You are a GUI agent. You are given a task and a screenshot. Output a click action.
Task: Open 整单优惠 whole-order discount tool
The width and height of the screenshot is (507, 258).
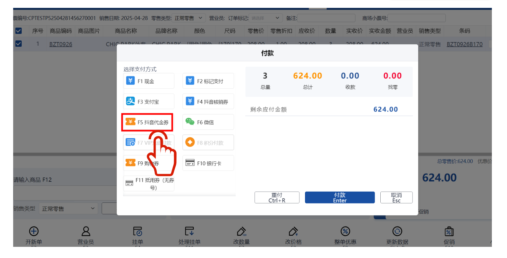345,231
